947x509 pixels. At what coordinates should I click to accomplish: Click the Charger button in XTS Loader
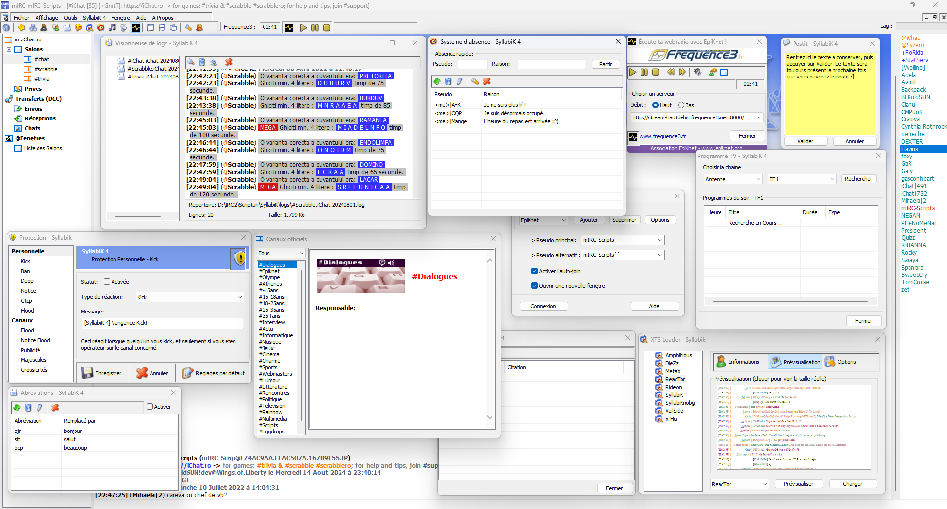point(852,484)
